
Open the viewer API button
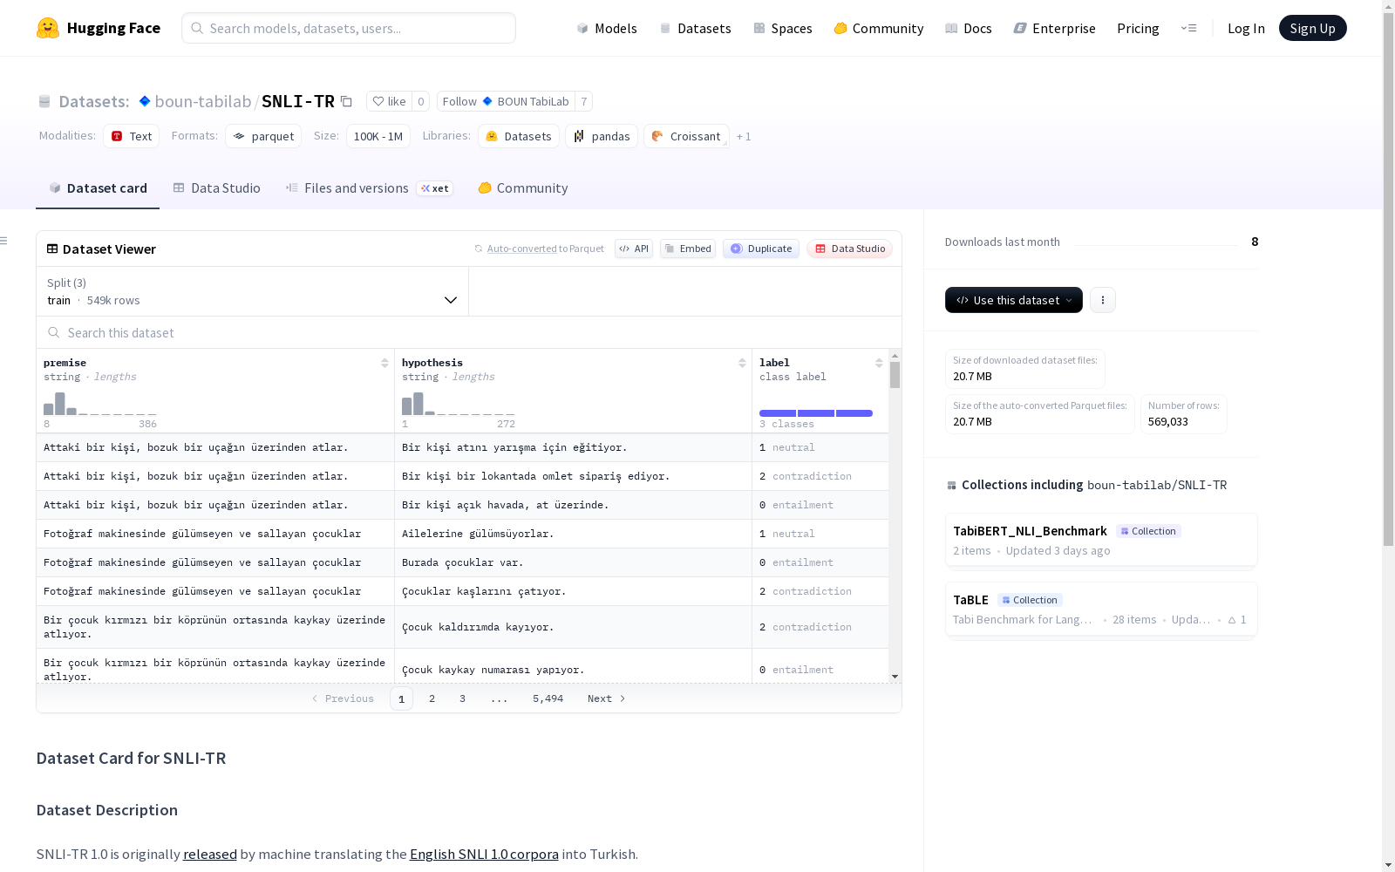(x=634, y=249)
